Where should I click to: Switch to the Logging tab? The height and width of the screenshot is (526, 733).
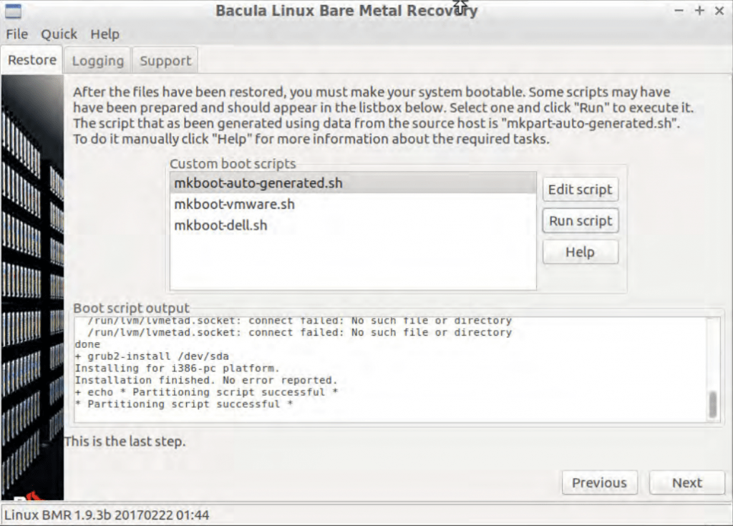tap(98, 61)
